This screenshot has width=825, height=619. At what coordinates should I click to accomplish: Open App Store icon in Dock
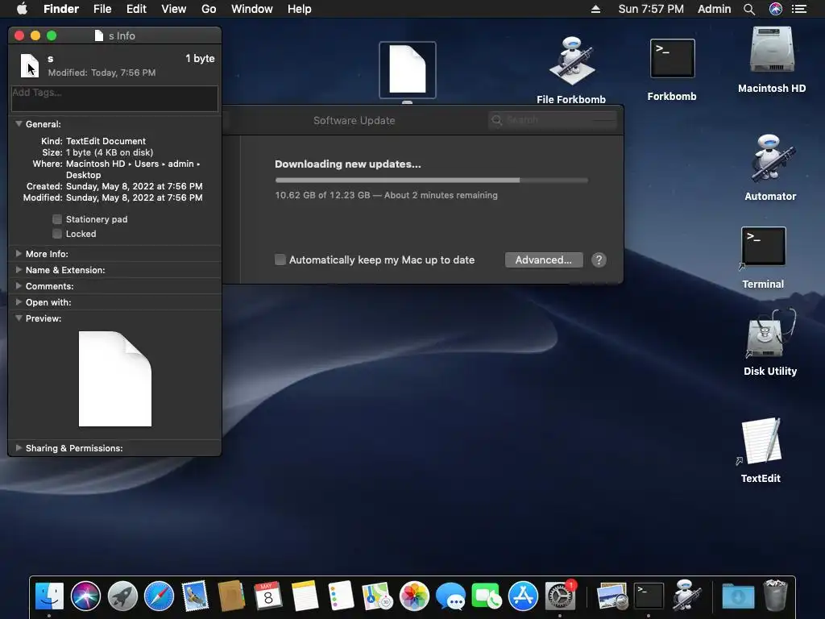[523, 596]
